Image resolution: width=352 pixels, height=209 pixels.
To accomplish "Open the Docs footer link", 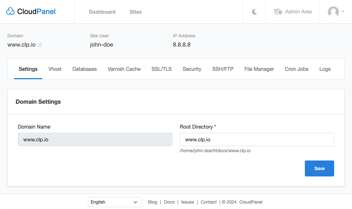I will tap(169, 202).
